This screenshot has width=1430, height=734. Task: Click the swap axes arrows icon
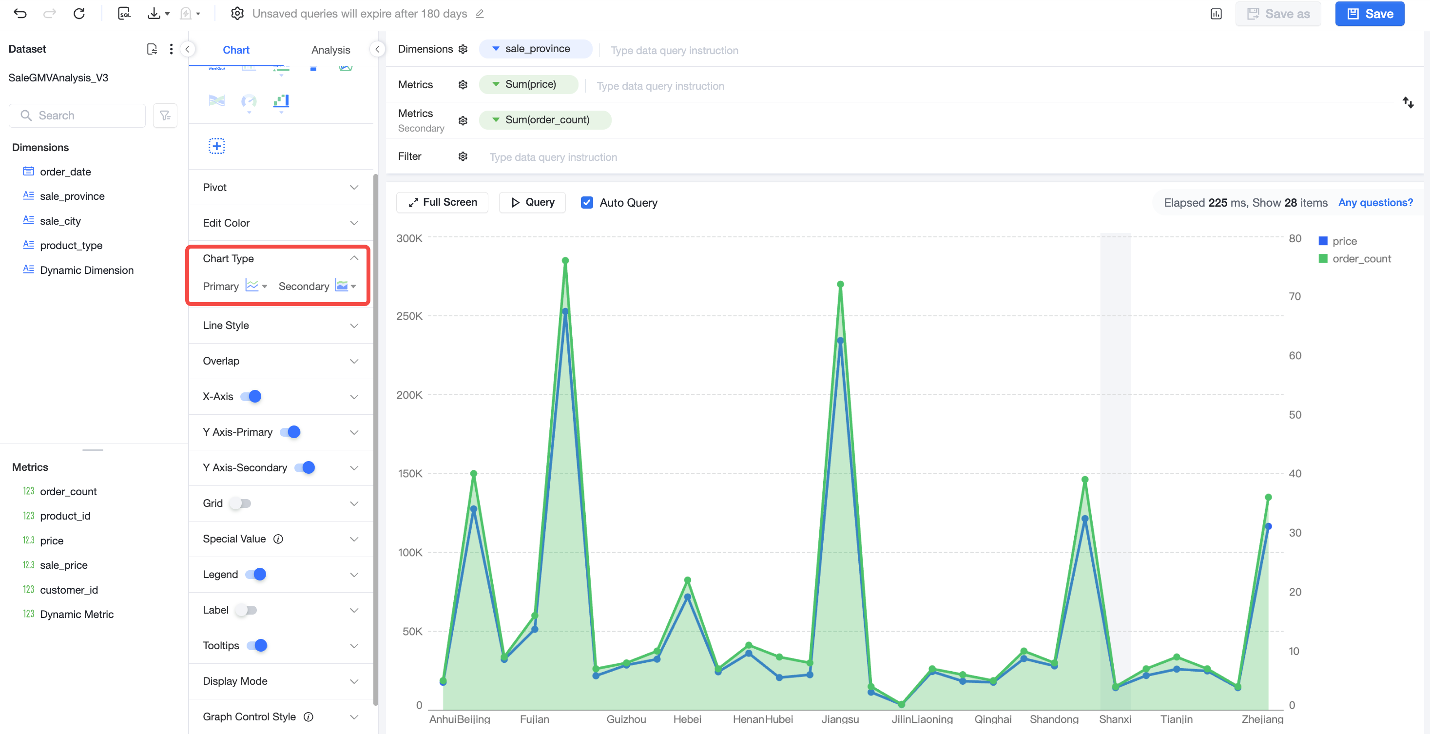coord(1408,102)
